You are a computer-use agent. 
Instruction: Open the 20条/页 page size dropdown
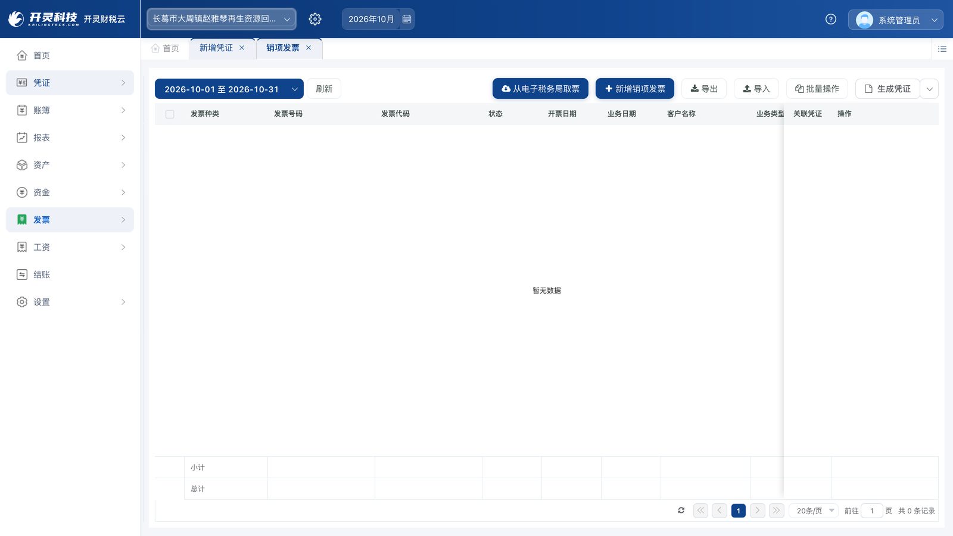click(x=814, y=510)
